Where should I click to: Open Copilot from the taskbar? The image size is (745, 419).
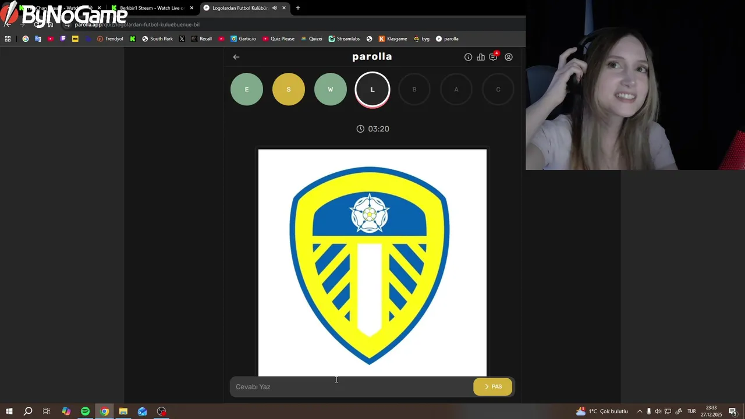click(66, 411)
